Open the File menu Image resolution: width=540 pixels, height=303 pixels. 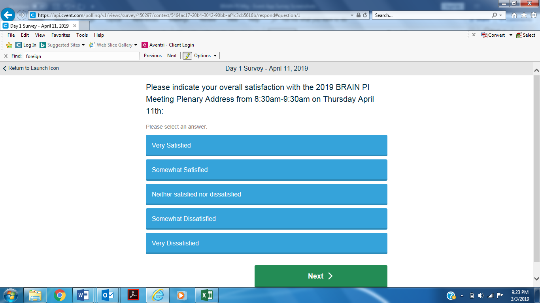11,35
